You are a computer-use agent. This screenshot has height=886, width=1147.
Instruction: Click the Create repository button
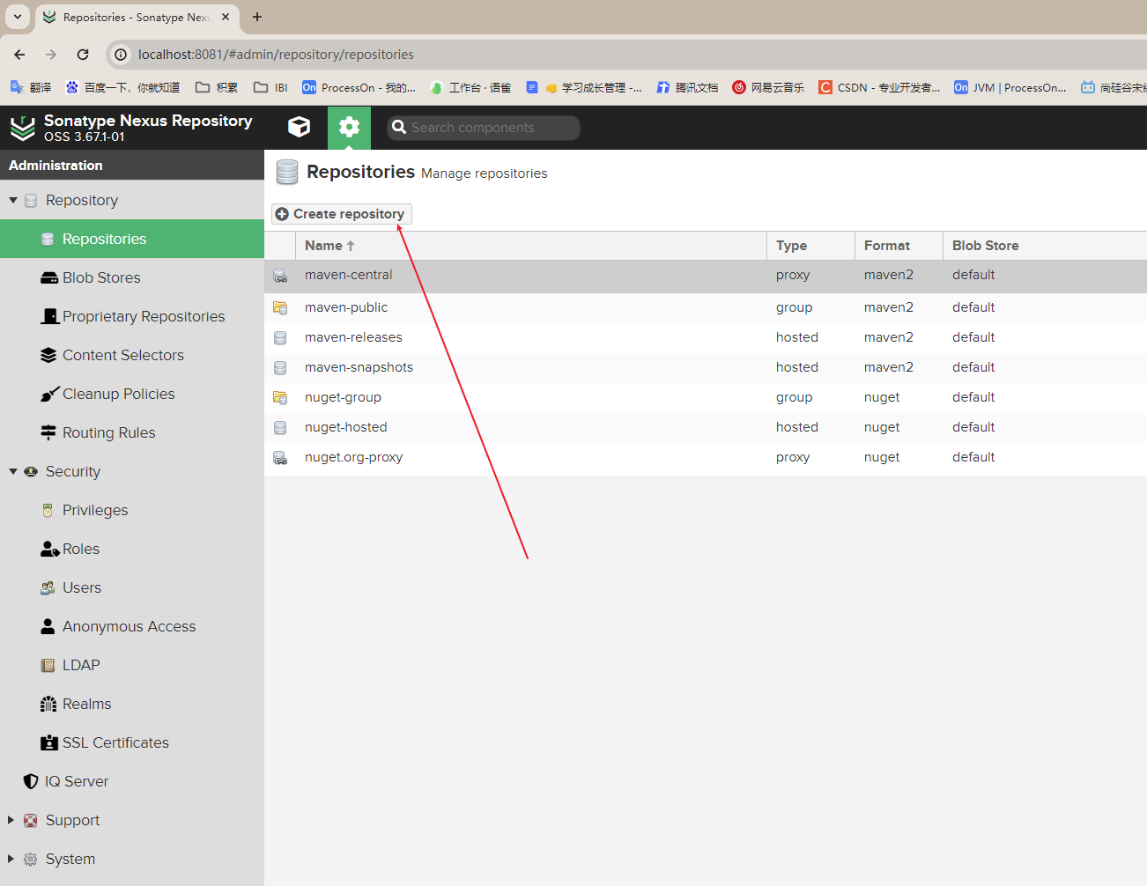(x=341, y=214)
